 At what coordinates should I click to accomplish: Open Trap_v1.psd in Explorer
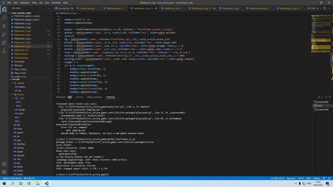20,73
